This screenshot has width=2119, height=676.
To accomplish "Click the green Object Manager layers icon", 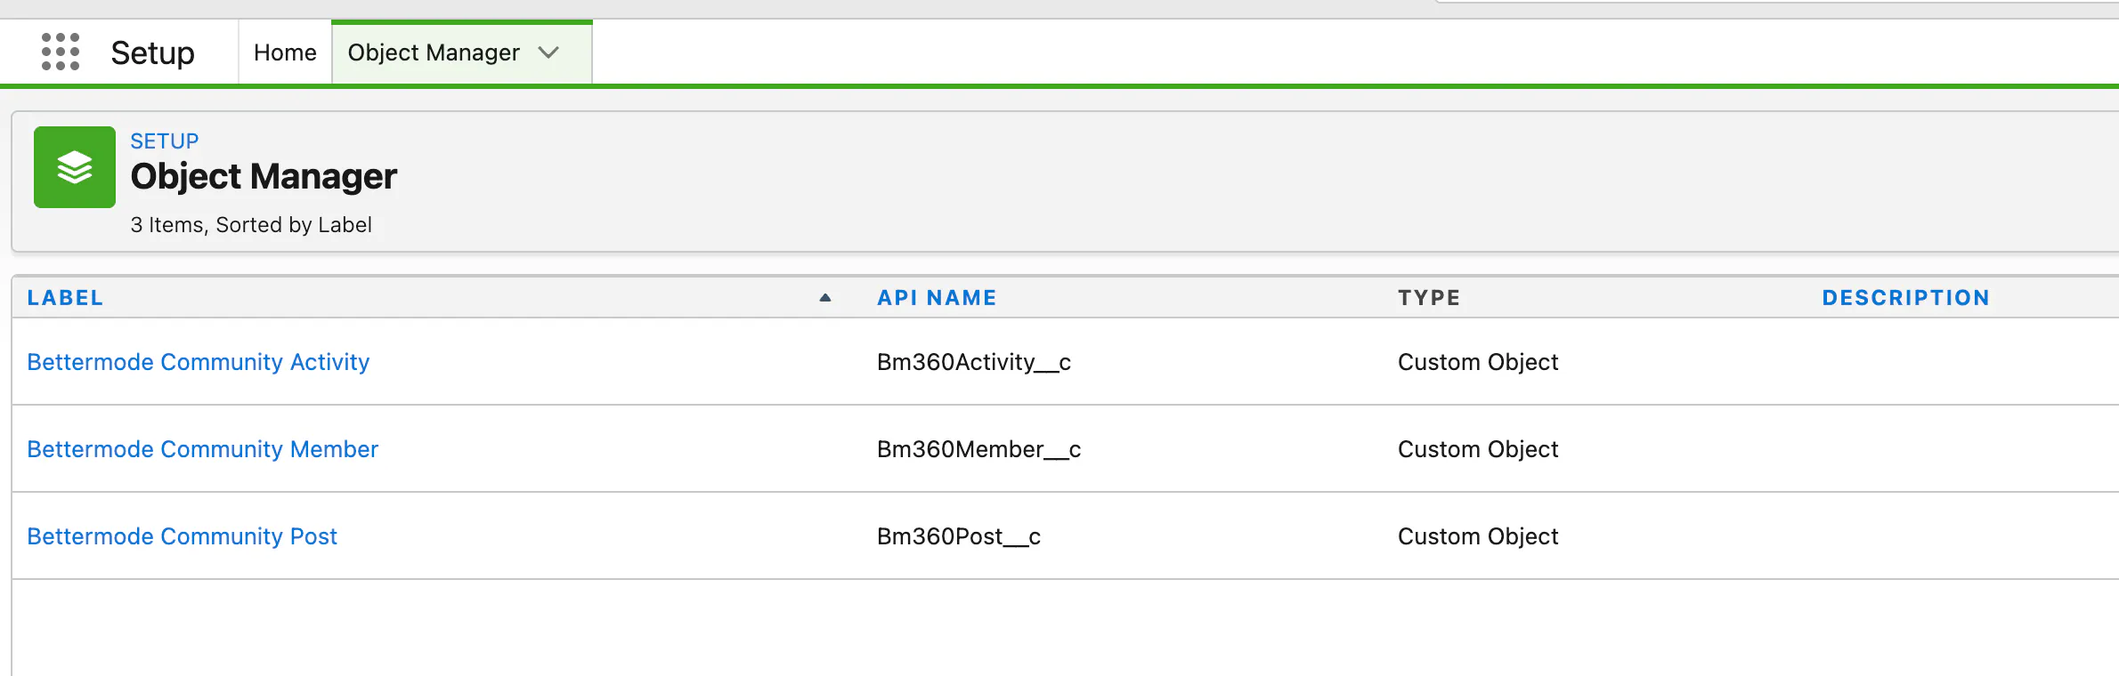I will pos(75,167).
